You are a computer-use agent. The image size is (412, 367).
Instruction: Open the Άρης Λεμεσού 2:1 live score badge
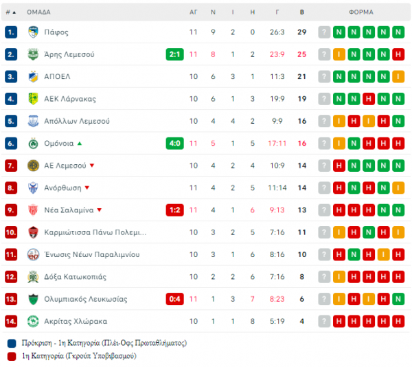[174, 54]
